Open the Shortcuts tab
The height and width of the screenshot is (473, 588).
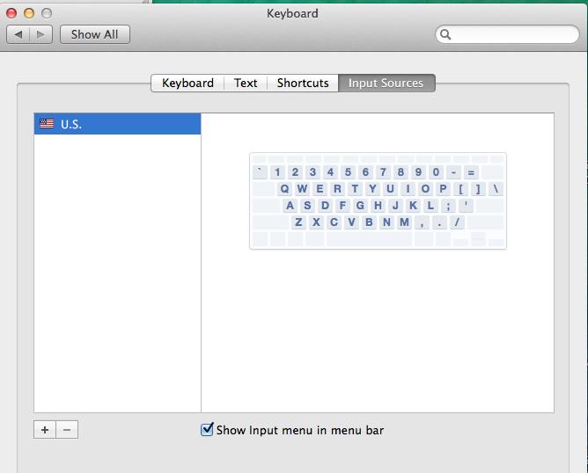pyautogui.click(x=303, y=83)
